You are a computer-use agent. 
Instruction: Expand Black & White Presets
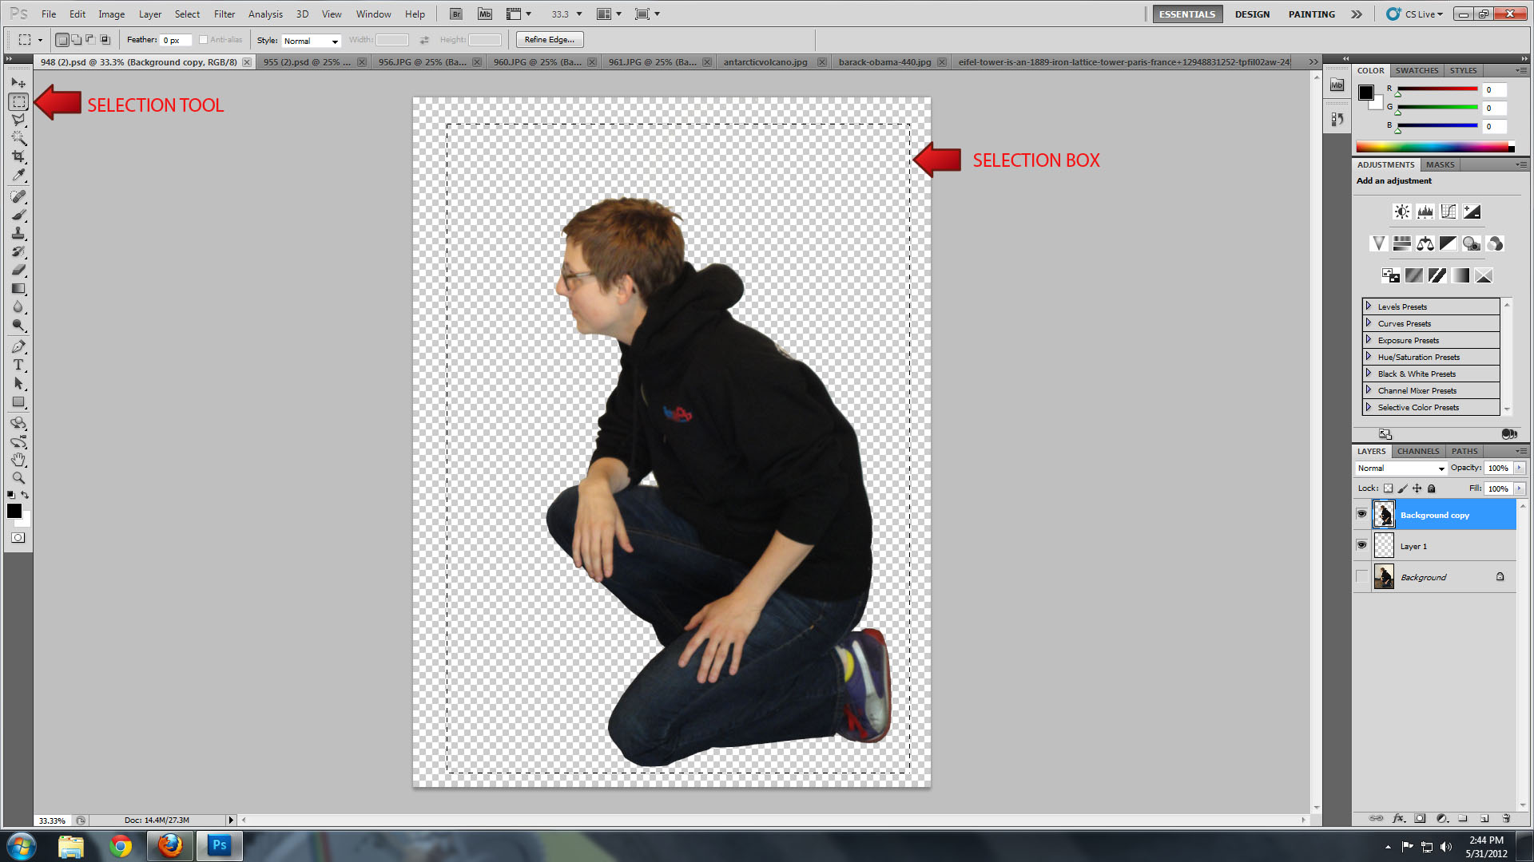click(x=1368, y=374)
